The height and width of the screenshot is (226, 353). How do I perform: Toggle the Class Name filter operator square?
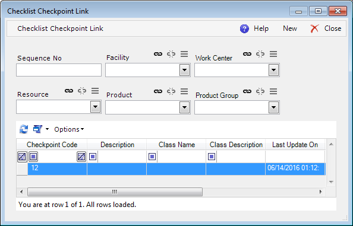tap(152, 157)
